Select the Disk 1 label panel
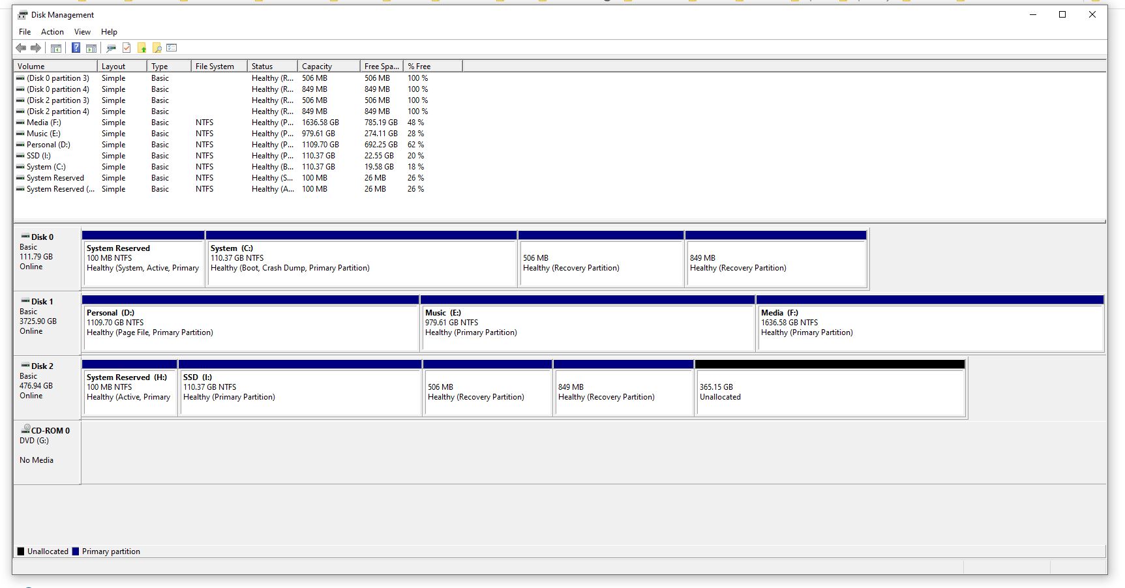The image size is (1125, 588). pos(47,323)
